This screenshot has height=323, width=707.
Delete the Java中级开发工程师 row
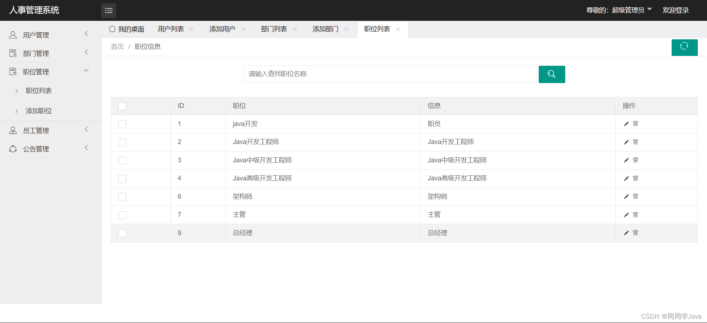(636, 160)
